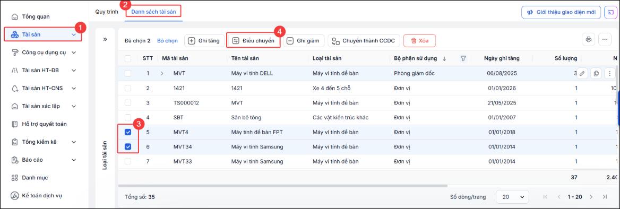Click the Tài sản HT-CNS droplet icon
This screenshot has height=209, width=620.
15,88
